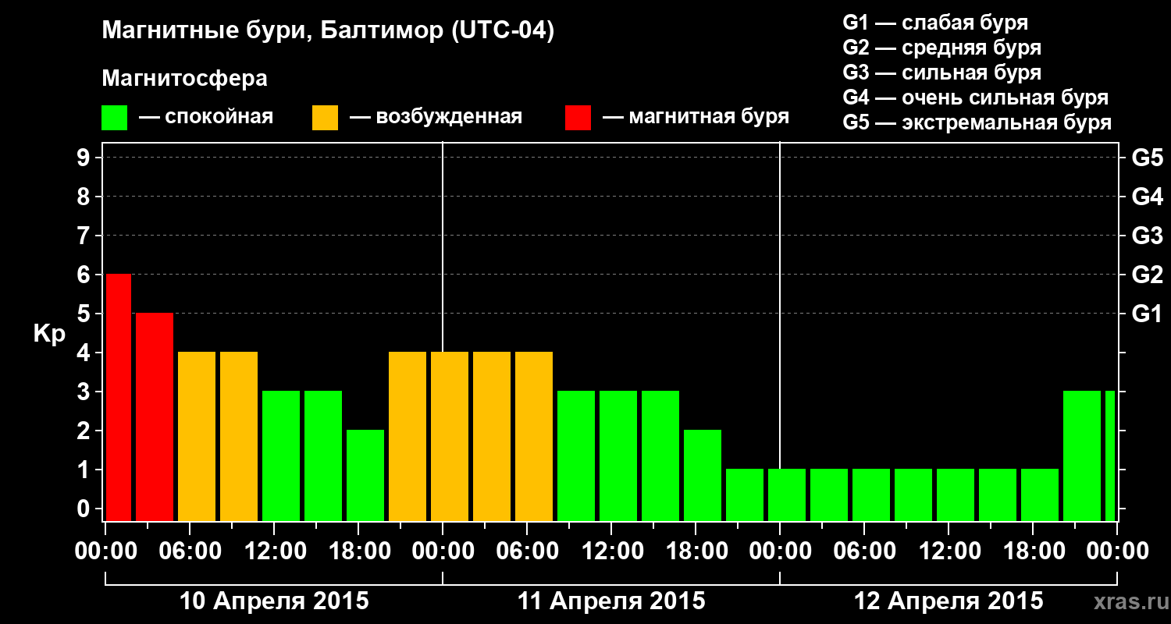Click the 'G3 — сильная буря' description
This screenshot has height=624, width=1171.
tap(941, 73)
